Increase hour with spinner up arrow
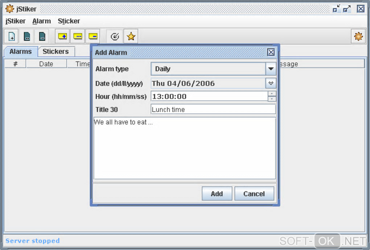The width and height of the screenshot is (370, 250). pos(272,93)
